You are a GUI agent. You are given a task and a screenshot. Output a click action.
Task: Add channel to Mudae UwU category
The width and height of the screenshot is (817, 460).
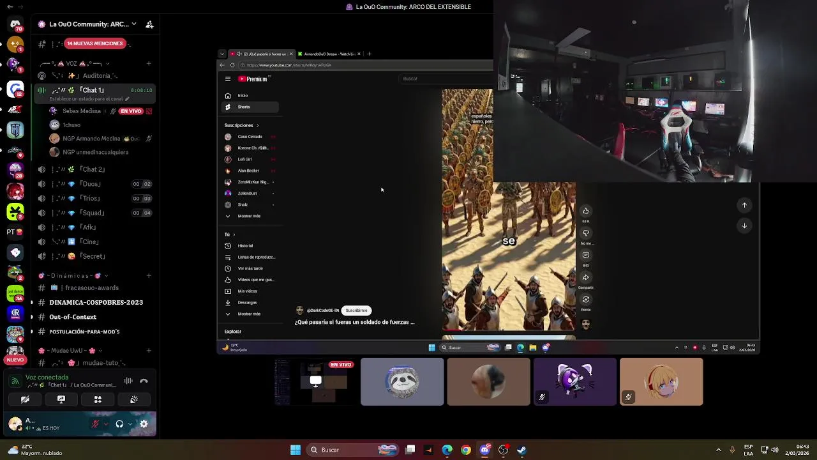point(149,351)
